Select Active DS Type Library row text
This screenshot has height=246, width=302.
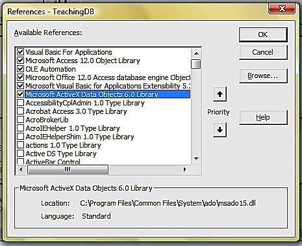coord(61,154)
